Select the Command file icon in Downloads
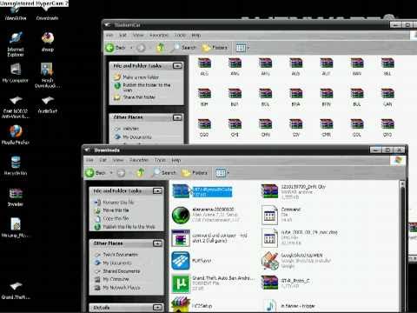Viewport: 417px width, 313px height. click(x=269, y=215)
